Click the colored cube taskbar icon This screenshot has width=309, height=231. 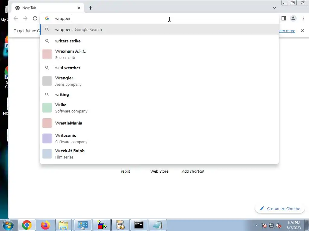[102, 225]
